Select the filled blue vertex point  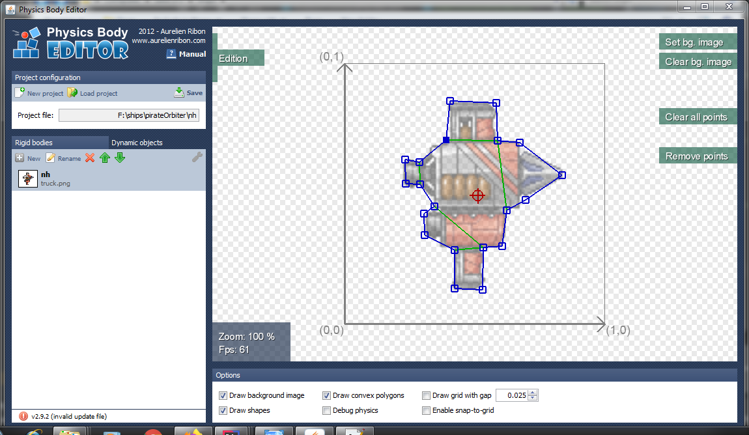[446, 140]
